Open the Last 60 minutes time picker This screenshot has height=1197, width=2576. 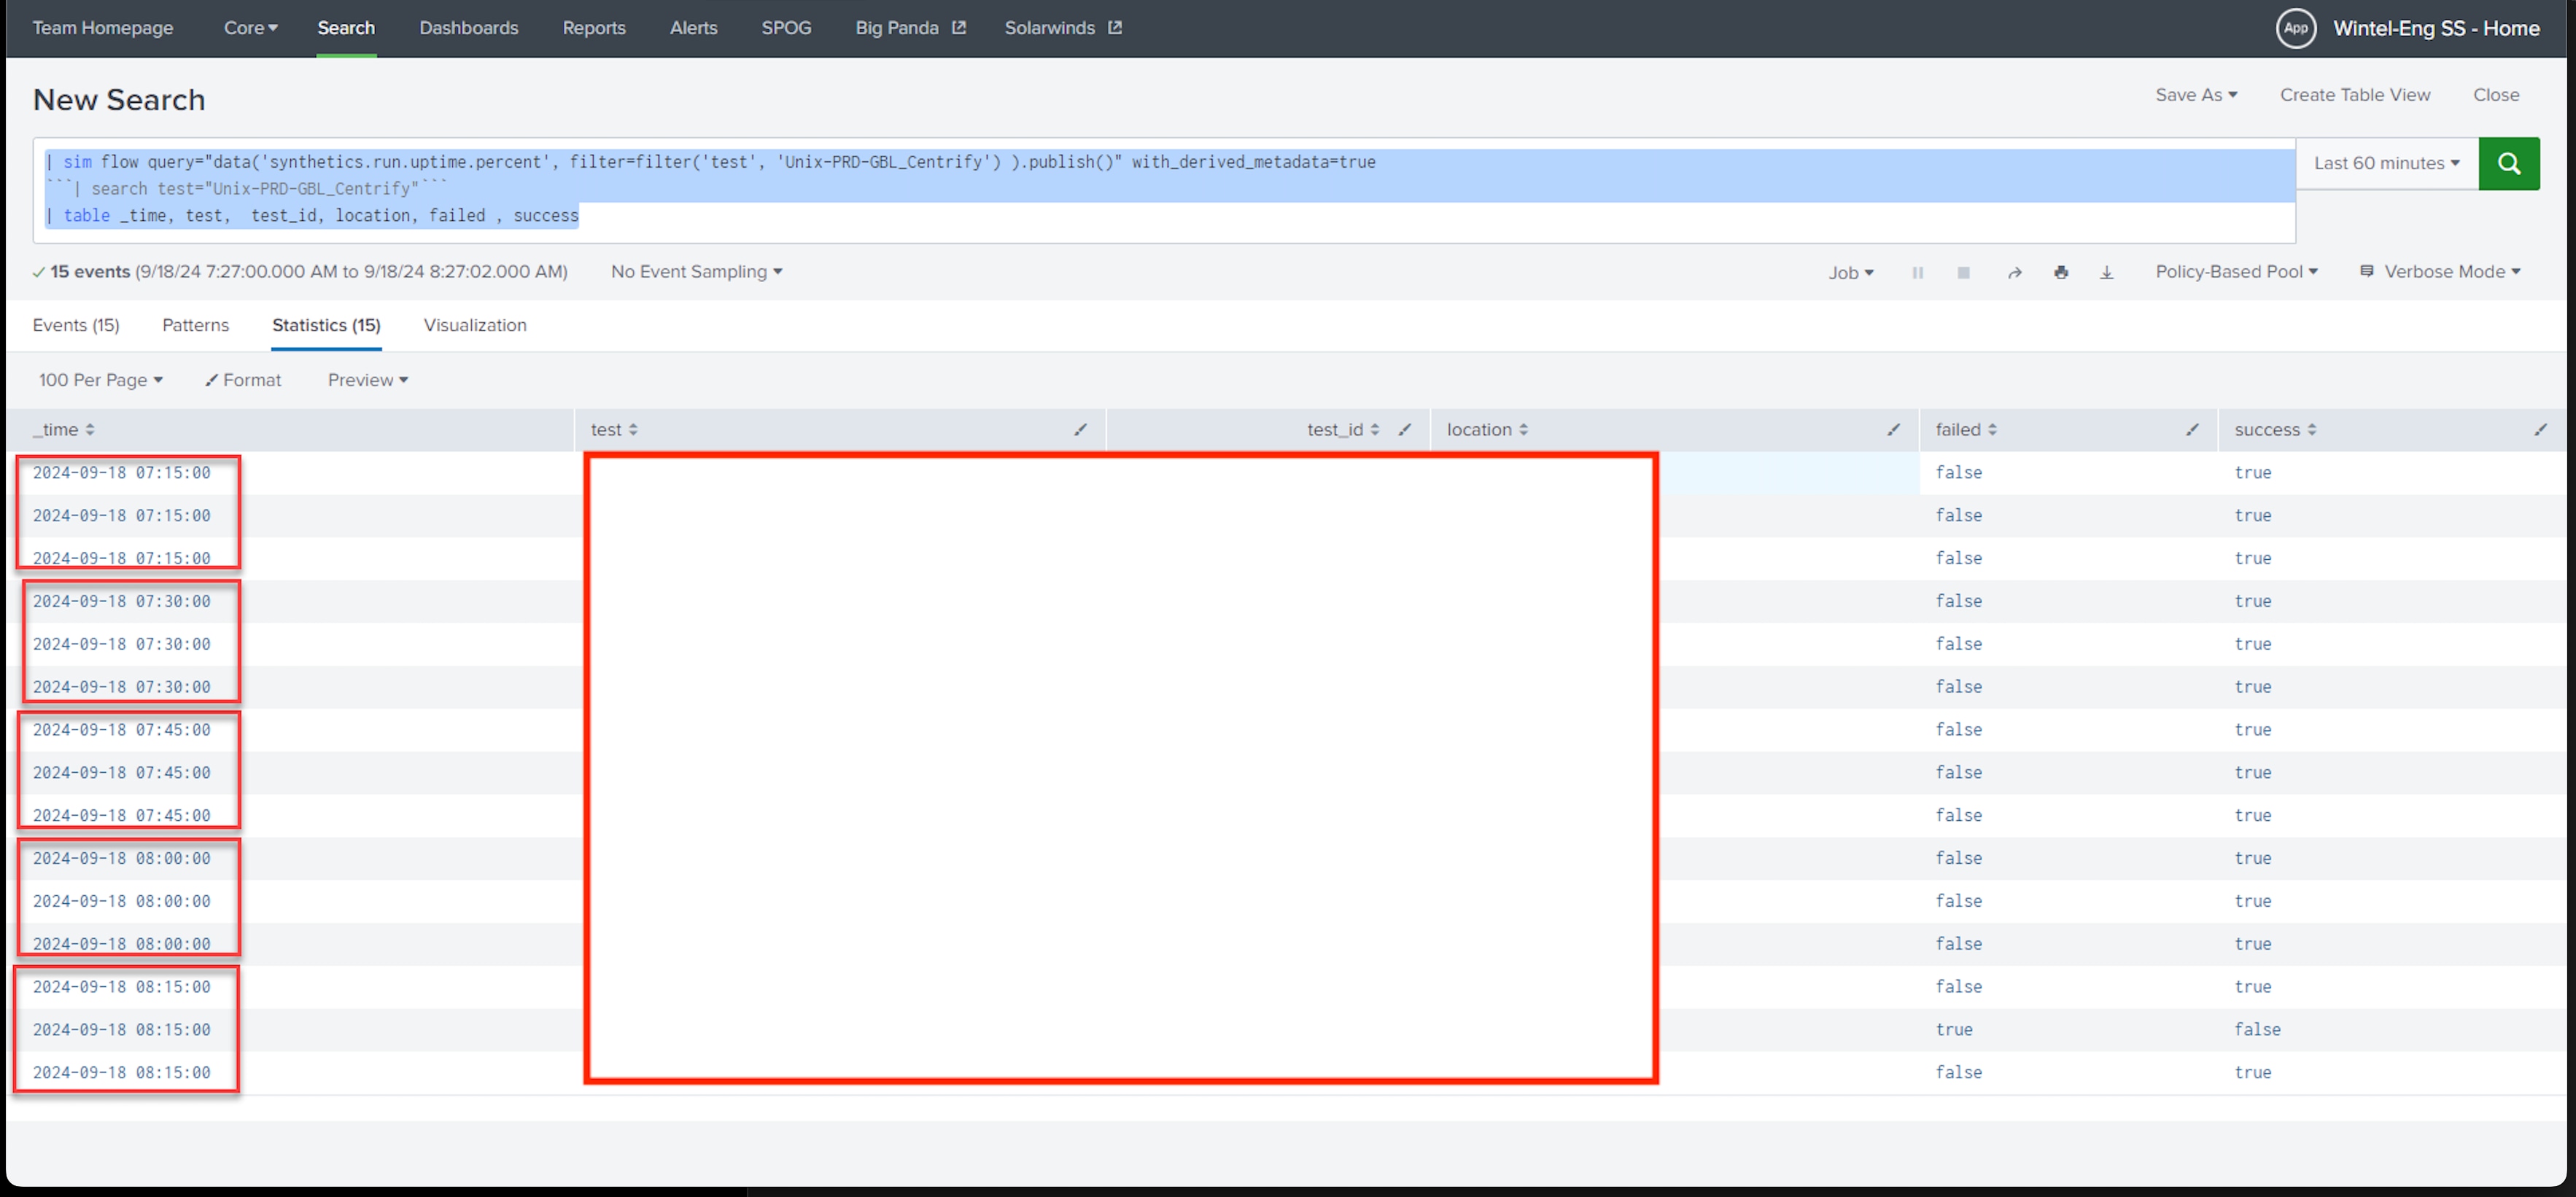pyautogui.click(x=2386, y=163)
